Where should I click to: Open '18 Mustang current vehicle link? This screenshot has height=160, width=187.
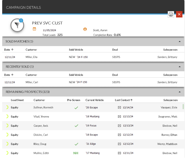coord(93,116)
